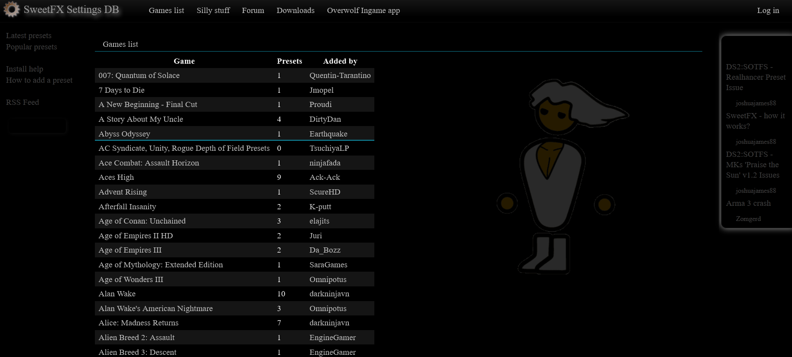Viewport: 792px width, 357px height.
Task: Click the Game column header
Action: pyautogui.click(x=184, y=61)
